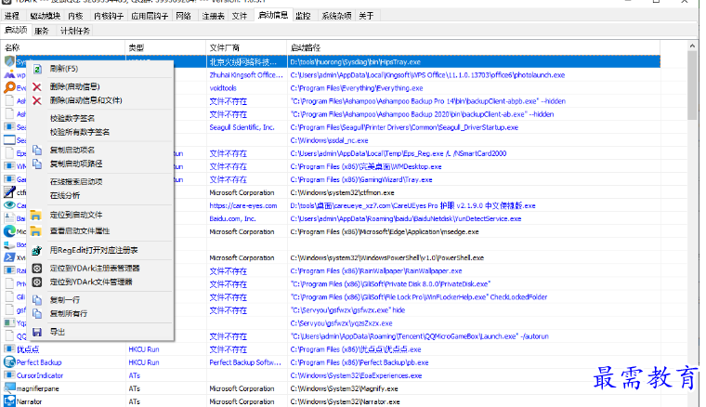Screen dimensions: 706x407
Task: Click the https://care-eyes.com vendor cell
Action: point(243,205)
